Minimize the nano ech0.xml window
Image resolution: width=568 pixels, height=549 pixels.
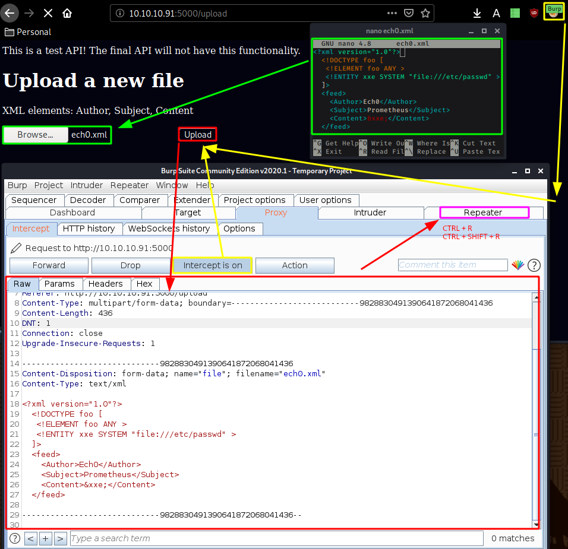[x=471, y=31]
